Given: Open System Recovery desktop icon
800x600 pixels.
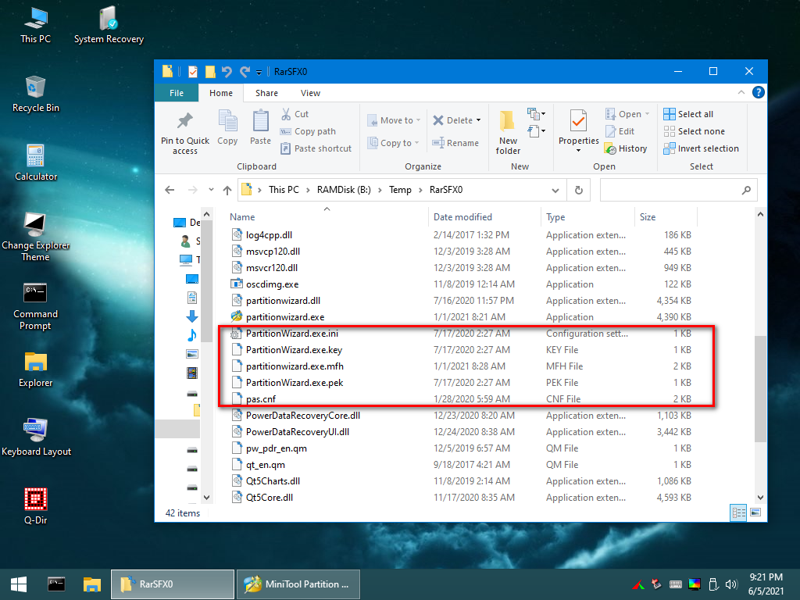Looking at the screenshot, I should click(x=109, y=26).
